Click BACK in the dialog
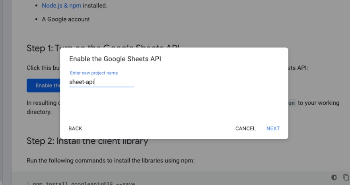This screenshot has width=350, height=185. click(75, 128)
